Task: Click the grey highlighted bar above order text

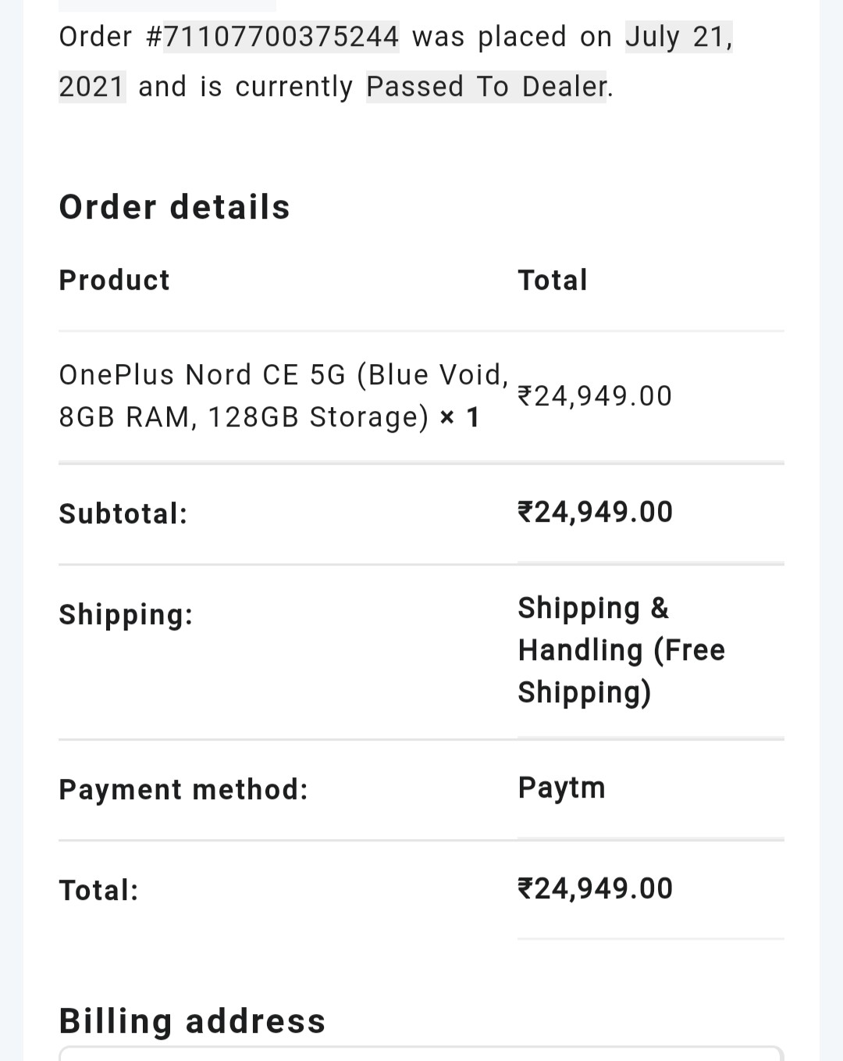Action: (167, 5)
